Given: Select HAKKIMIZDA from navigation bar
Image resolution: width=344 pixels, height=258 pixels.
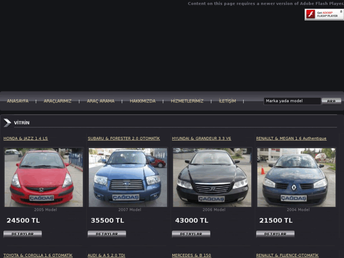Looking at the screenshot, I should 142,101.
